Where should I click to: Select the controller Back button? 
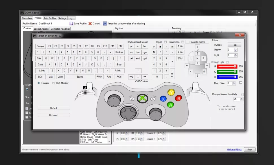point(132,99)
